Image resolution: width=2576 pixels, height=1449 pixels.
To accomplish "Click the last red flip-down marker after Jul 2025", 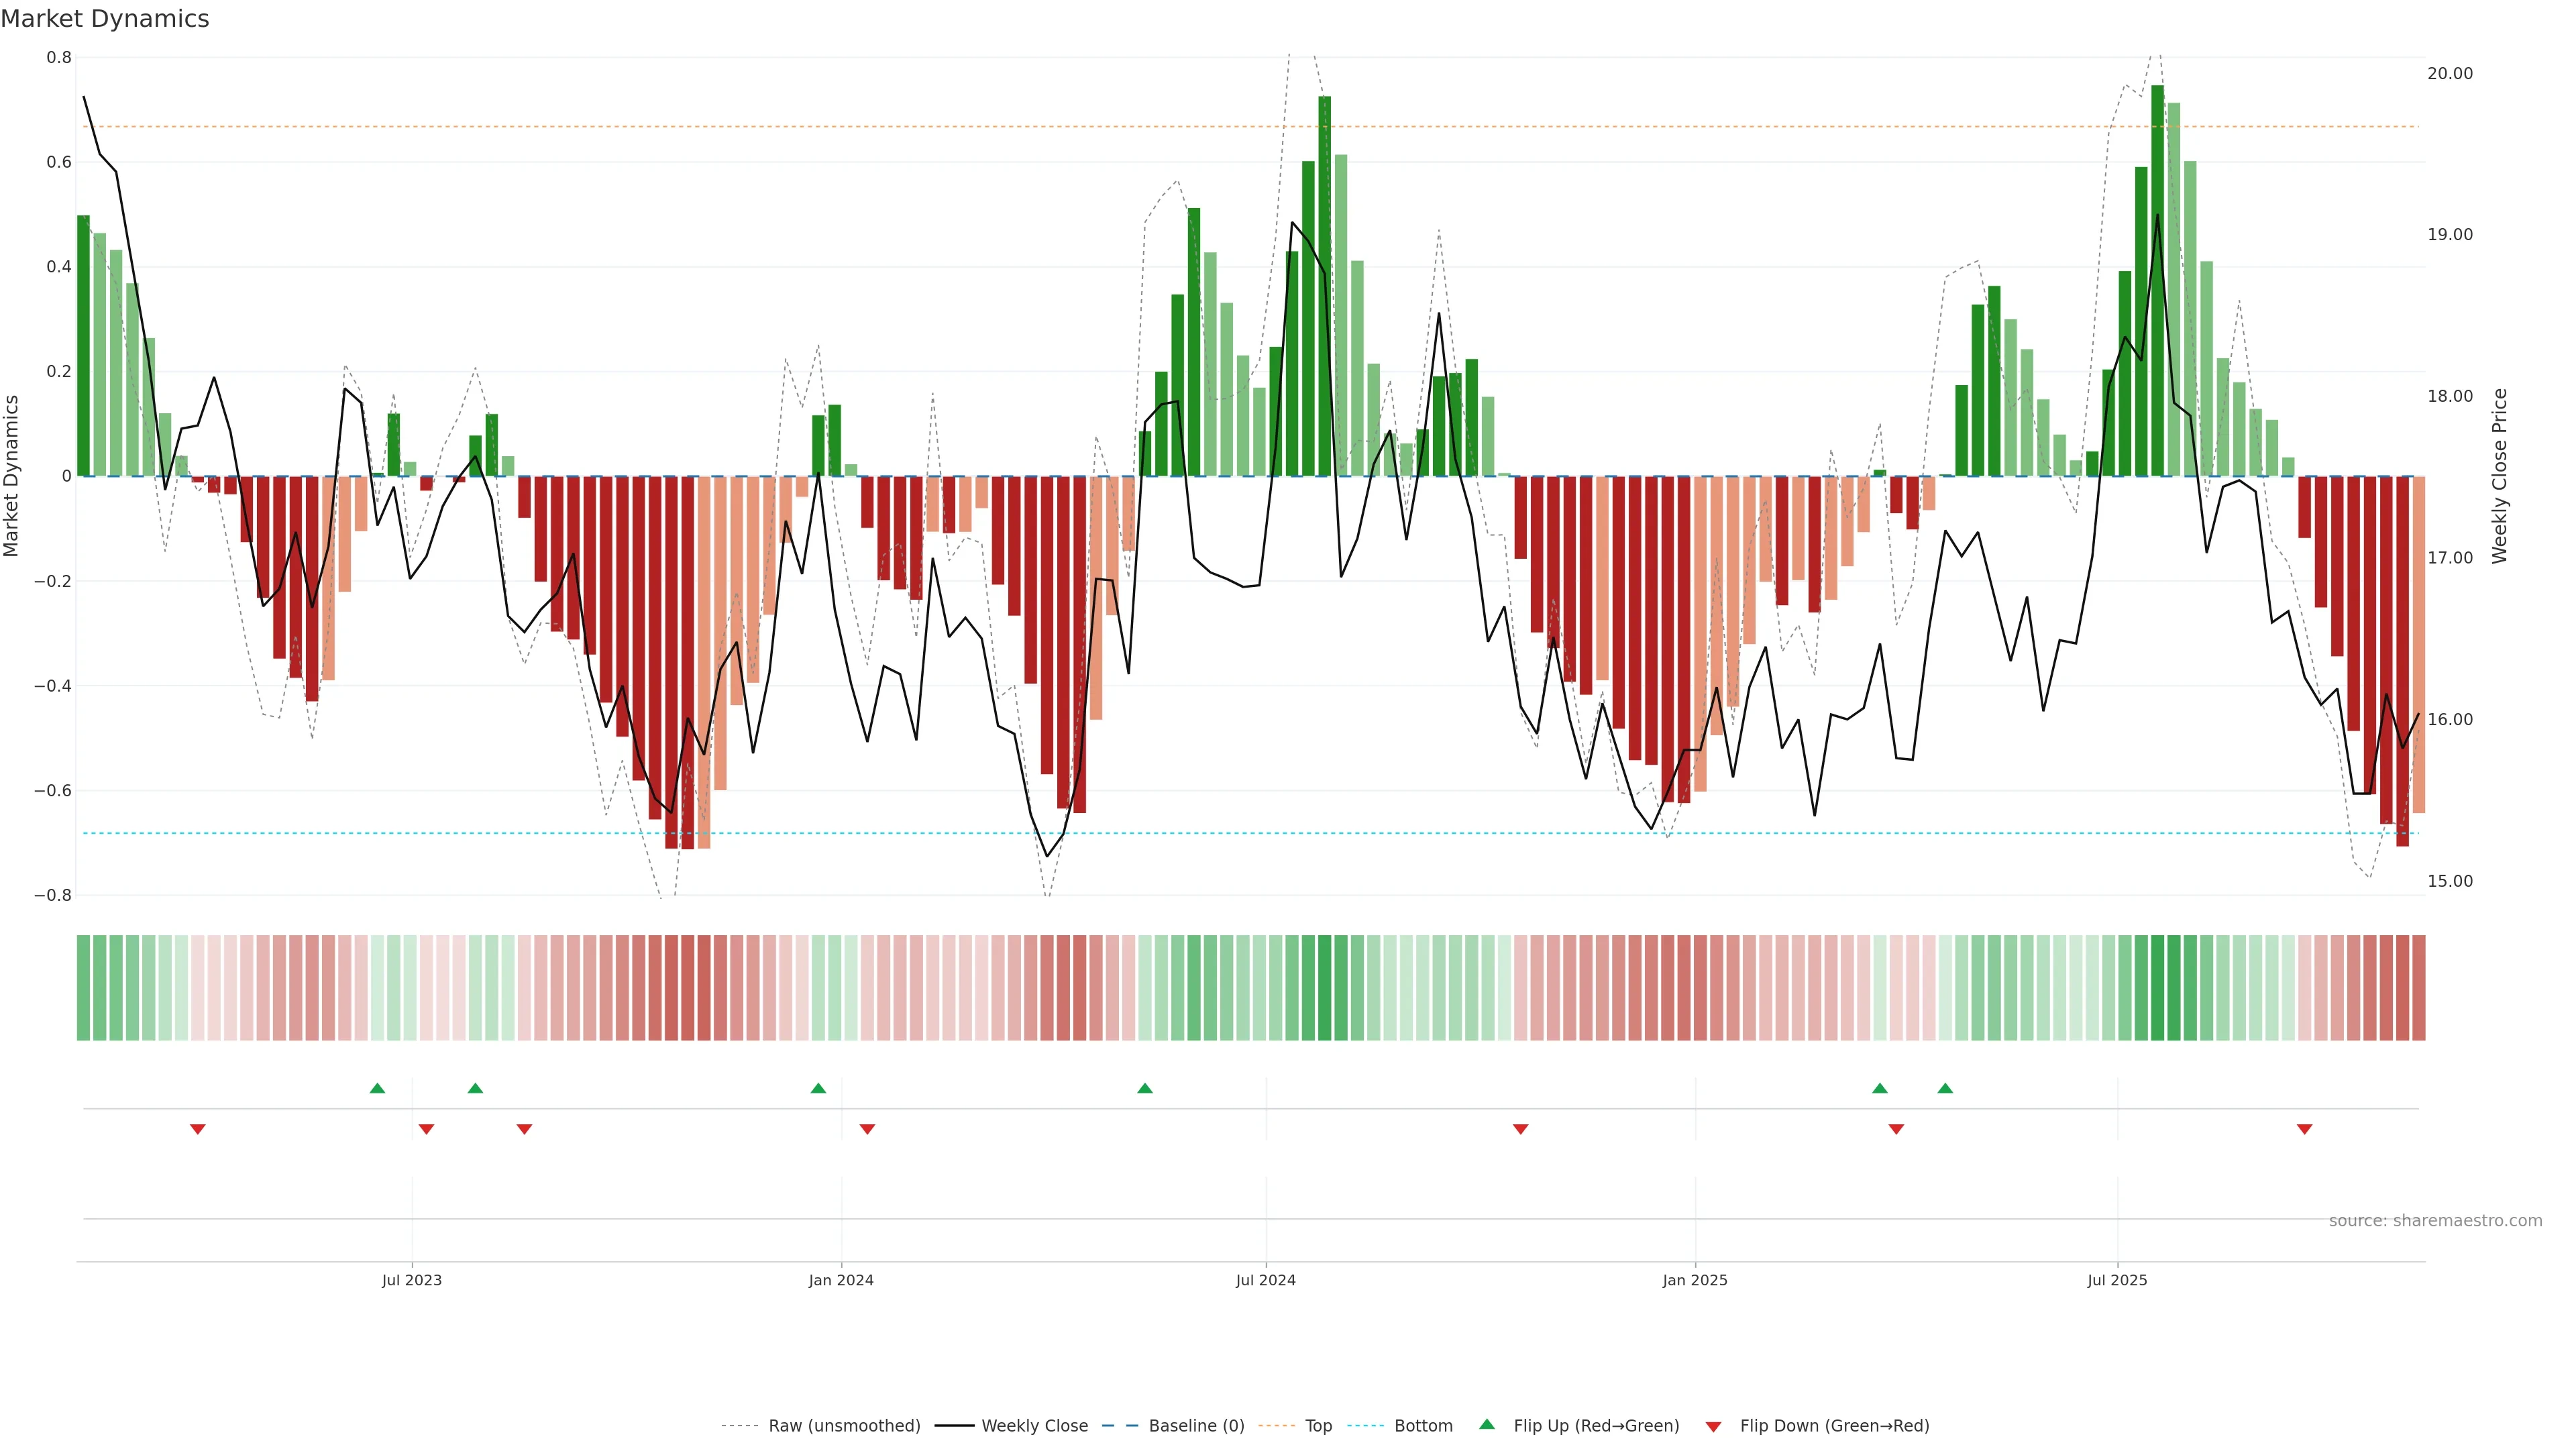I will [2304, 1129].
